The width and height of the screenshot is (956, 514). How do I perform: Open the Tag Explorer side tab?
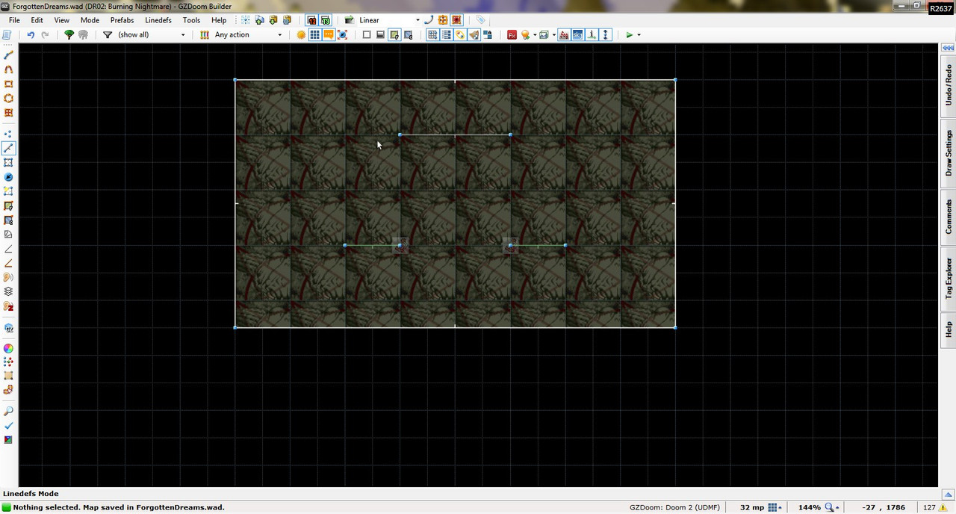point(949,278)
